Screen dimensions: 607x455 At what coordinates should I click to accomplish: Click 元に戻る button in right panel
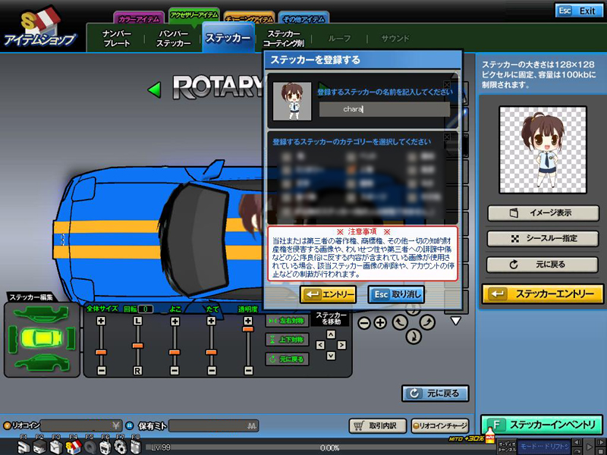coord(543,265)
